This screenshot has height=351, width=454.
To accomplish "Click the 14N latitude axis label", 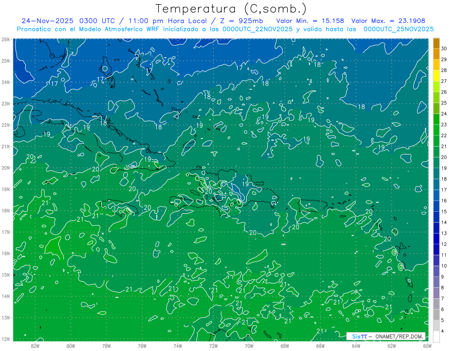I will [5, 296].
